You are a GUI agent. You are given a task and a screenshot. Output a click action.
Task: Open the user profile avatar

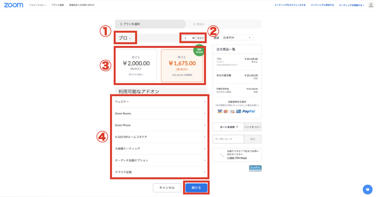coord(370,5)
